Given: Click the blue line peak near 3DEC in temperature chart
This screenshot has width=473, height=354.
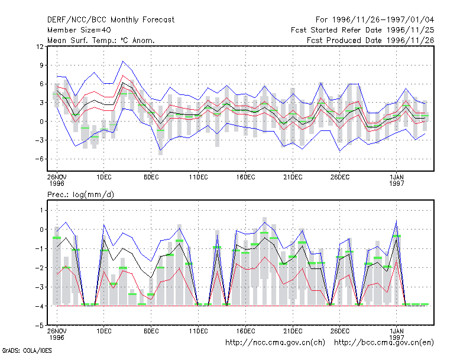Looking at the screenshot, I should point(122,61).
